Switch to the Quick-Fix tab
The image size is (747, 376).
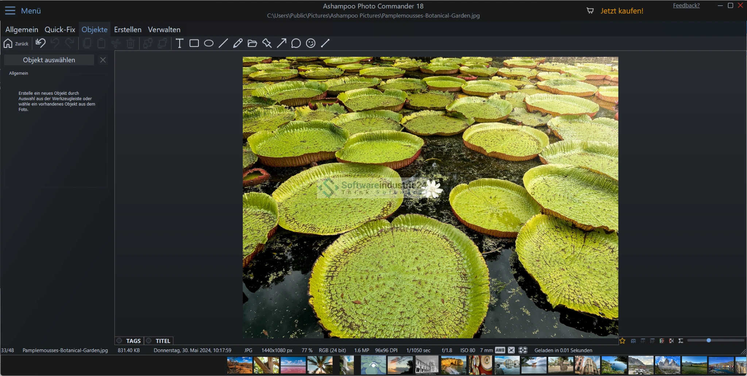pyautogui.click(x=60, y=30)
